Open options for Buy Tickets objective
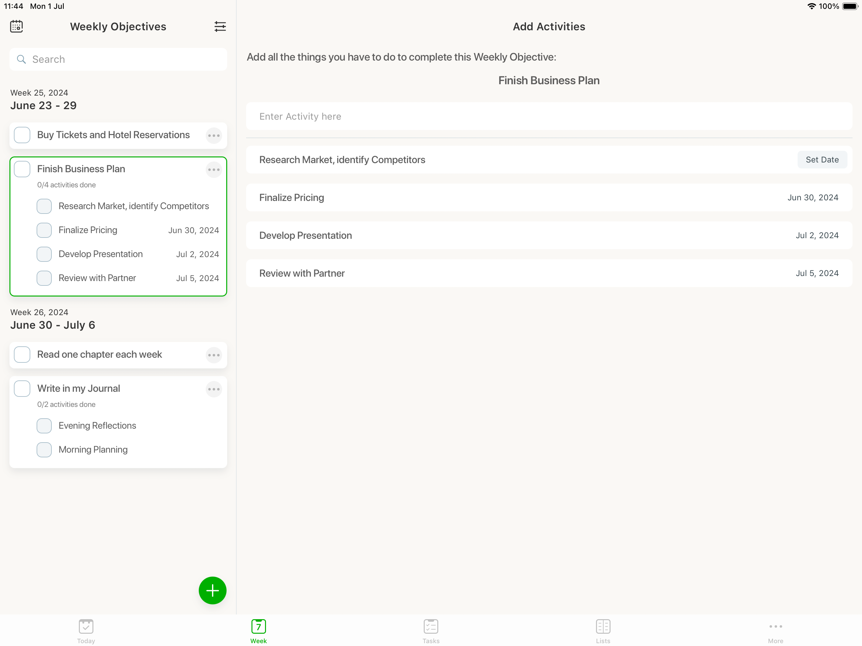This screenshot has height=646, width=862. [x=214, y=136]
